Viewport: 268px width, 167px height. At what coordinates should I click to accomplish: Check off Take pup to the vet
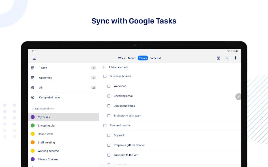coord(109,155)
